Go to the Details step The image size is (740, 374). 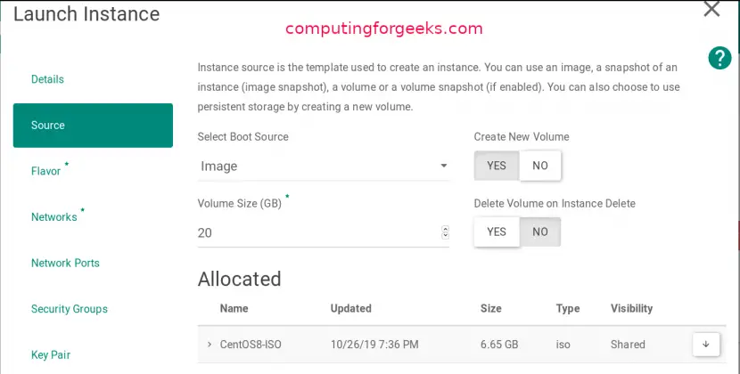(48, 79)
